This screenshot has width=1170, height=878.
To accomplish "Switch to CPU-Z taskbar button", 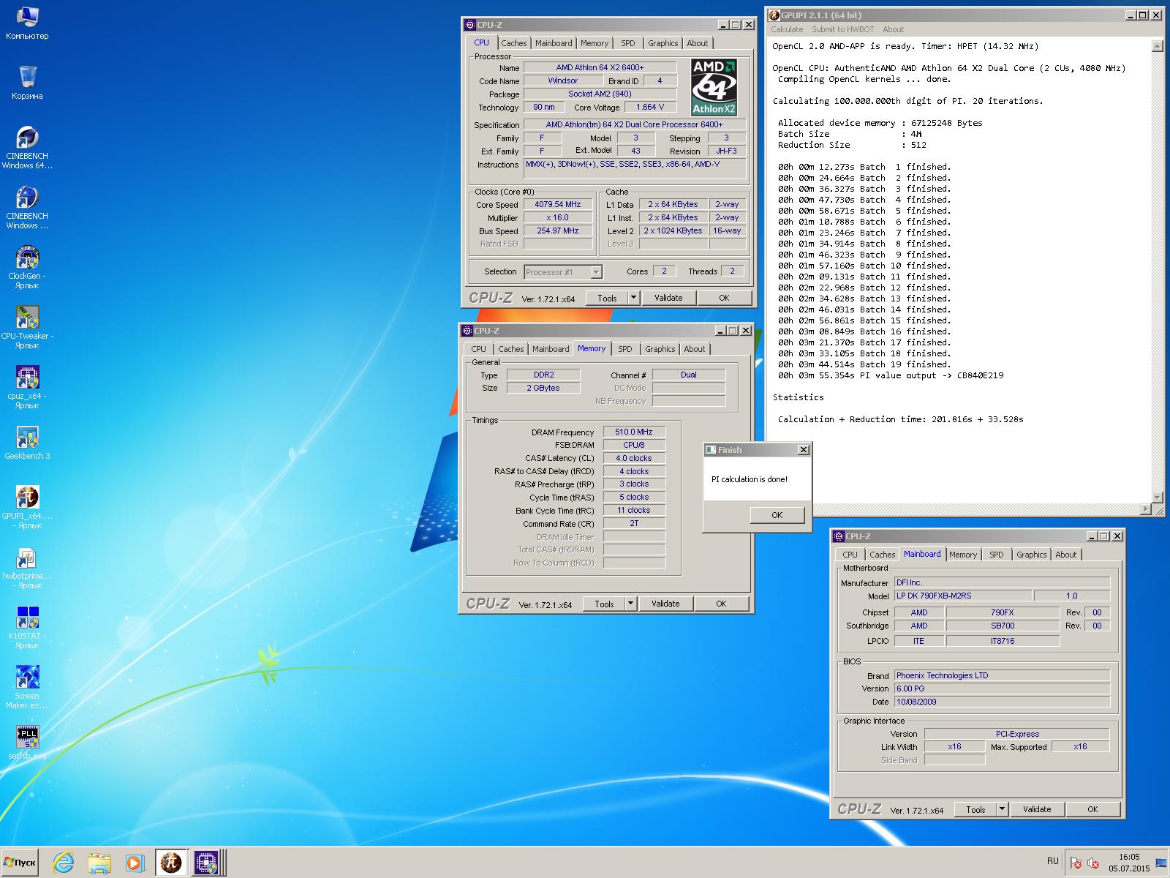I will (206, 863).
